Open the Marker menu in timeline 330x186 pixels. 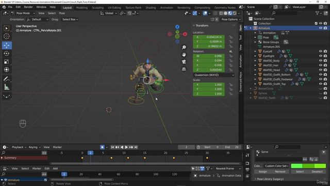(x=57, y=147)
